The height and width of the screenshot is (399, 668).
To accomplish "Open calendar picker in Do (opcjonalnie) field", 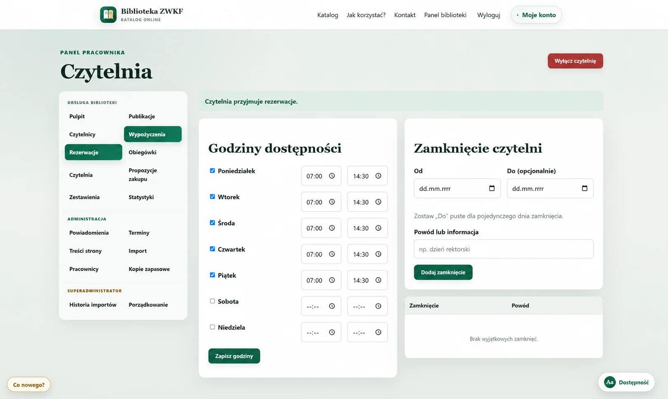I will pos(584,188).
